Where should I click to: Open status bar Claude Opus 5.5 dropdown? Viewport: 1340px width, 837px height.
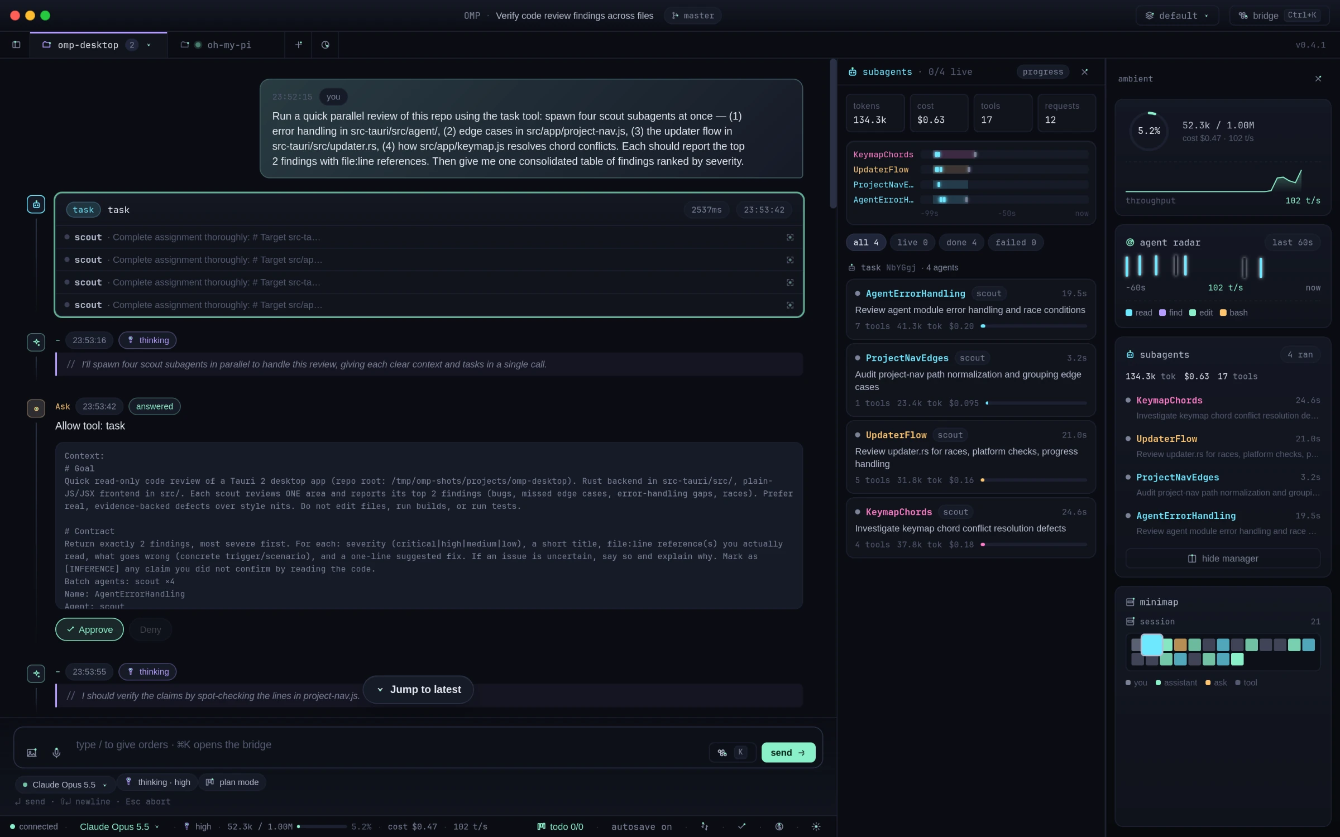click(119, 826)
